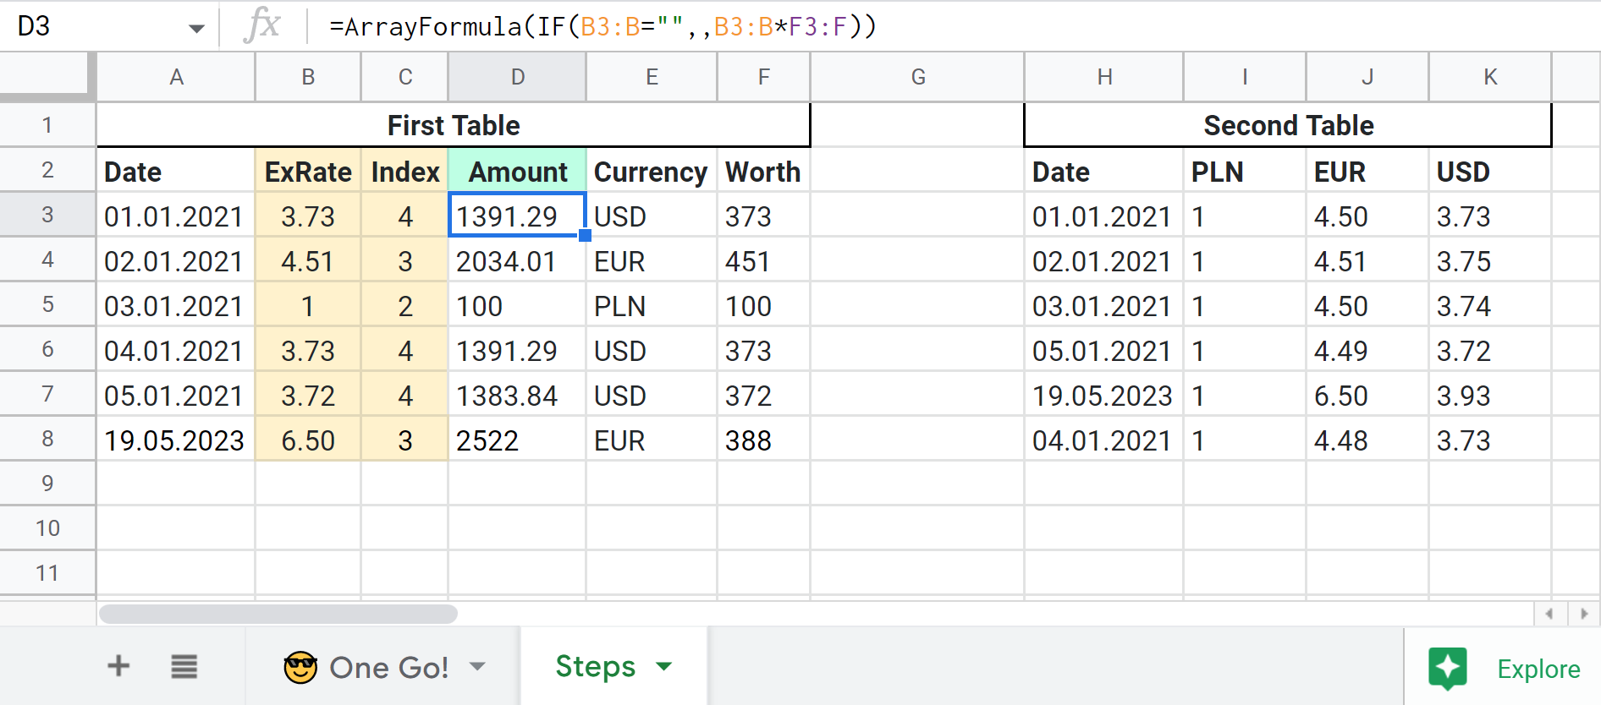Click ExRate cell 4.51
1601x705 pixels.
[x=308, y=261]
